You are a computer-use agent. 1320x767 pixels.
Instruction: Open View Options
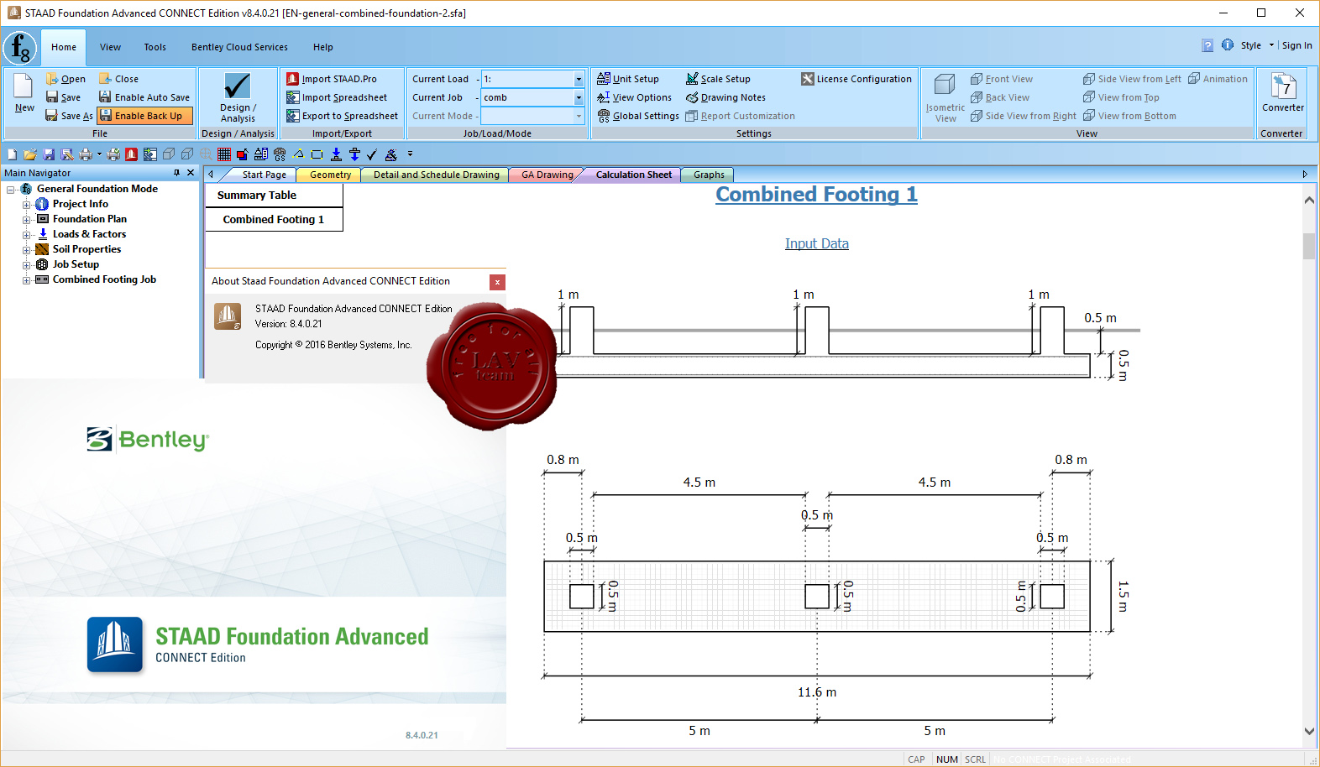coord(634,97)
